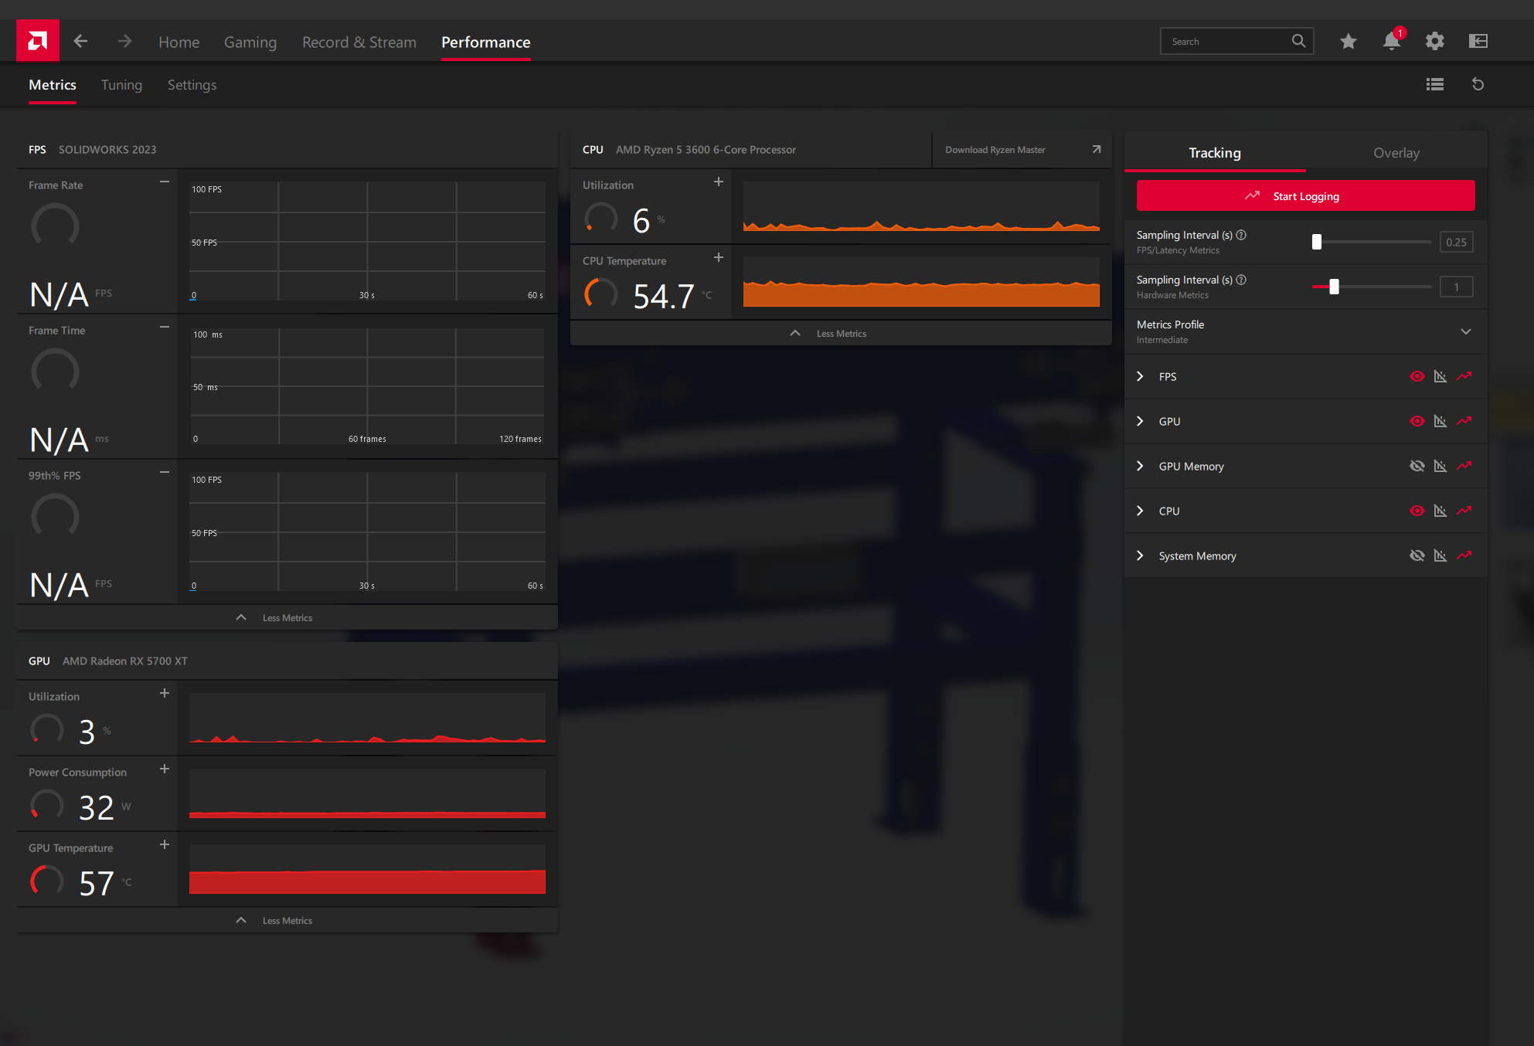Click the AMD logo home icon
1534x1046 pixels.
coord(37,41)
